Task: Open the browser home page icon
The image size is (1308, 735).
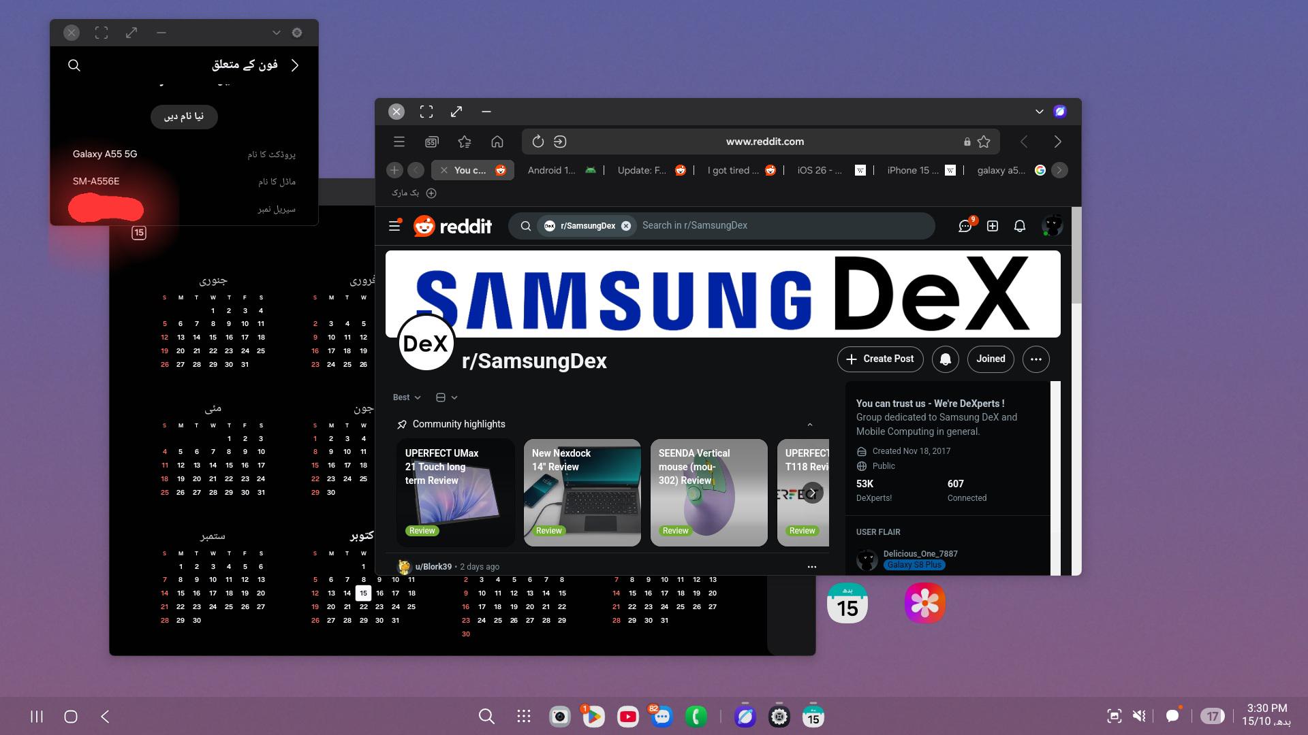Action: [x=497, y=142]
